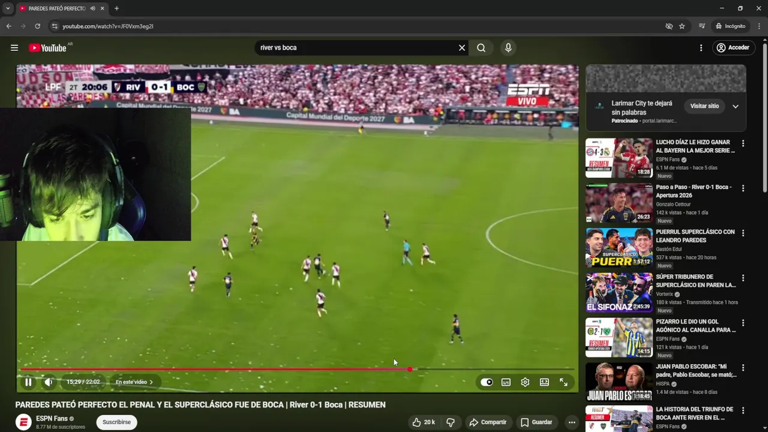Open third-party cookies eye icon
This screenshot has width=768, height=432.
668,26
